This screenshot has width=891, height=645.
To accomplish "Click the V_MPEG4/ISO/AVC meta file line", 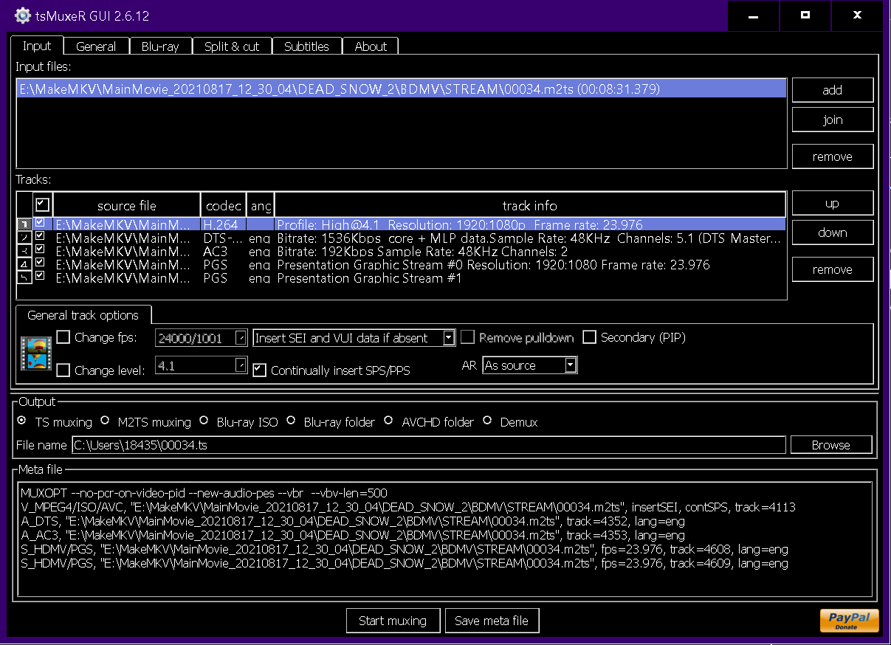I will [x=408, y=507].
